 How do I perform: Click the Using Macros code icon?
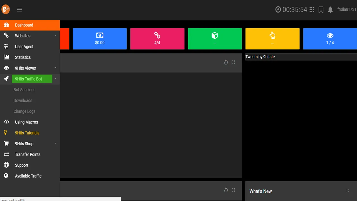tap(6, 122)
